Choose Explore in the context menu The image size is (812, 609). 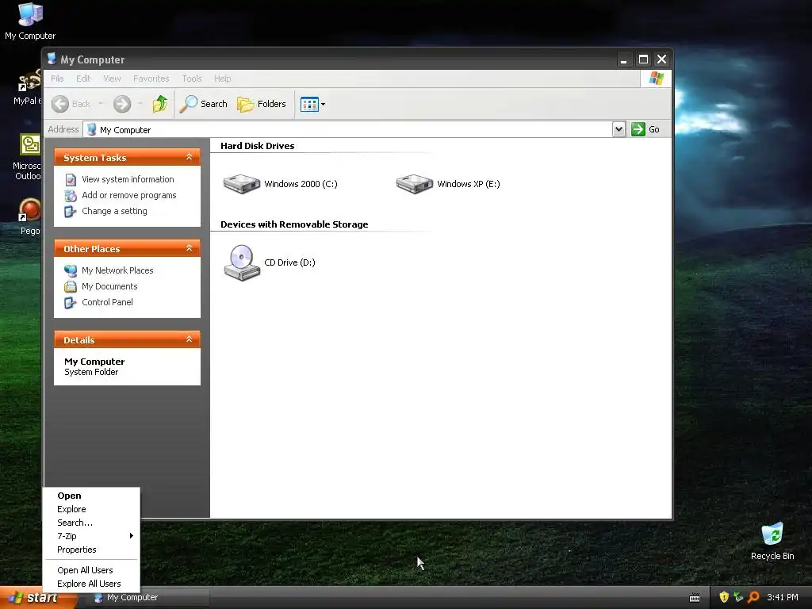pos(91,509)
